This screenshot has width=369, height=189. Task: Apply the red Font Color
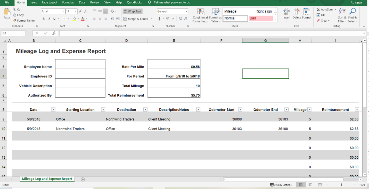(83, 19)
